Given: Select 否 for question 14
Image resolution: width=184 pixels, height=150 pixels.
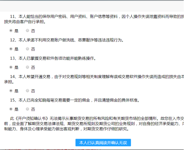Looking at the screenshot, I should pos(27,91).
